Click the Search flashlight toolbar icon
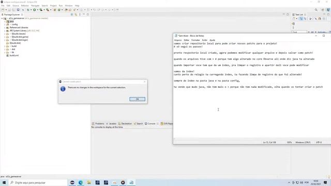This screenshot has width=331, height=186. click(x=74, y=10)
